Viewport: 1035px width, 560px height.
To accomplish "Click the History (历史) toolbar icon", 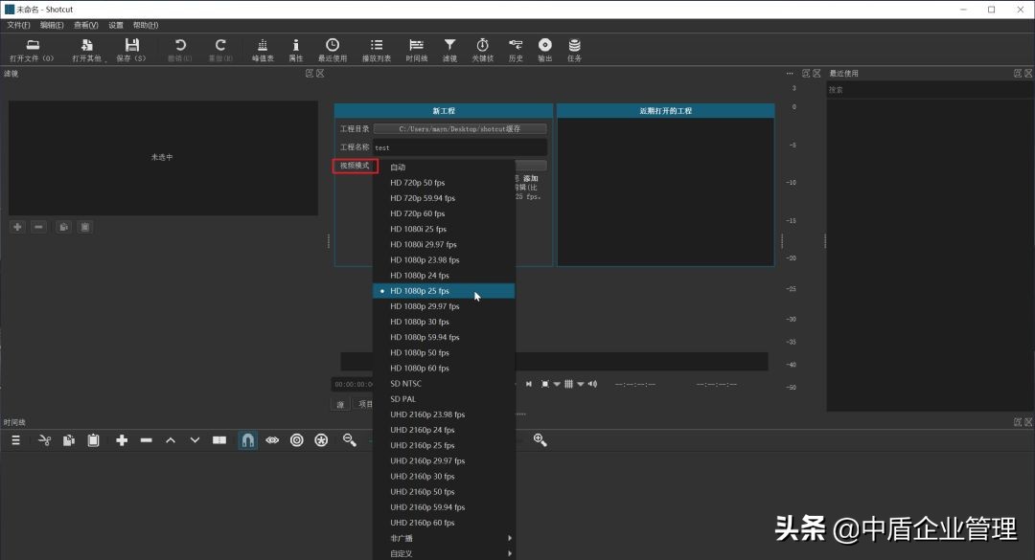I will (516, 50).
